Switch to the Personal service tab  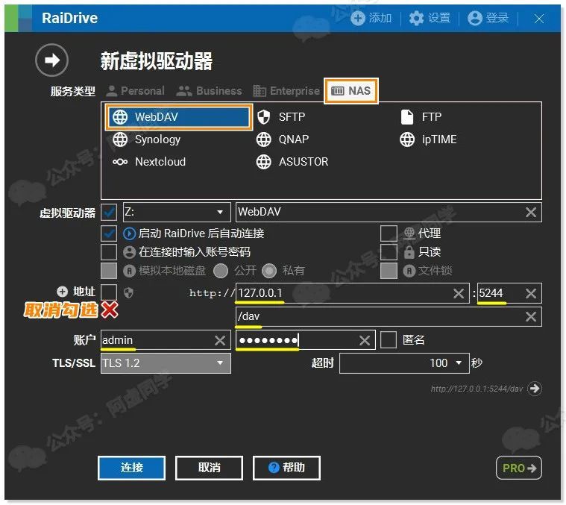pyautogui.click(x=136, y=91)
